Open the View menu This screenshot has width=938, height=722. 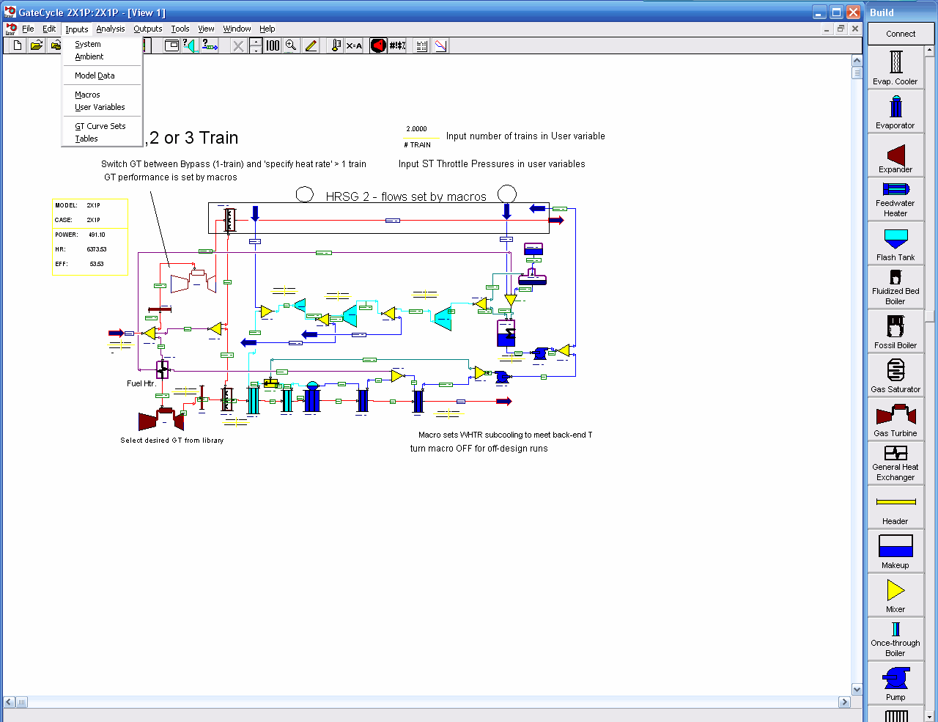[207, 29]
